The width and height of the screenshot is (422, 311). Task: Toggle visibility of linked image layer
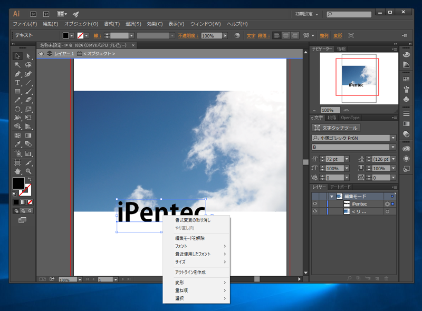315,211
